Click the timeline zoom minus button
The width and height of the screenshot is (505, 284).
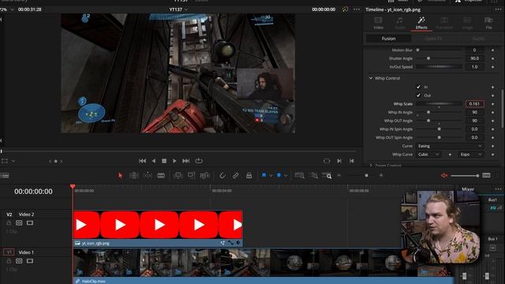(339, 175)
